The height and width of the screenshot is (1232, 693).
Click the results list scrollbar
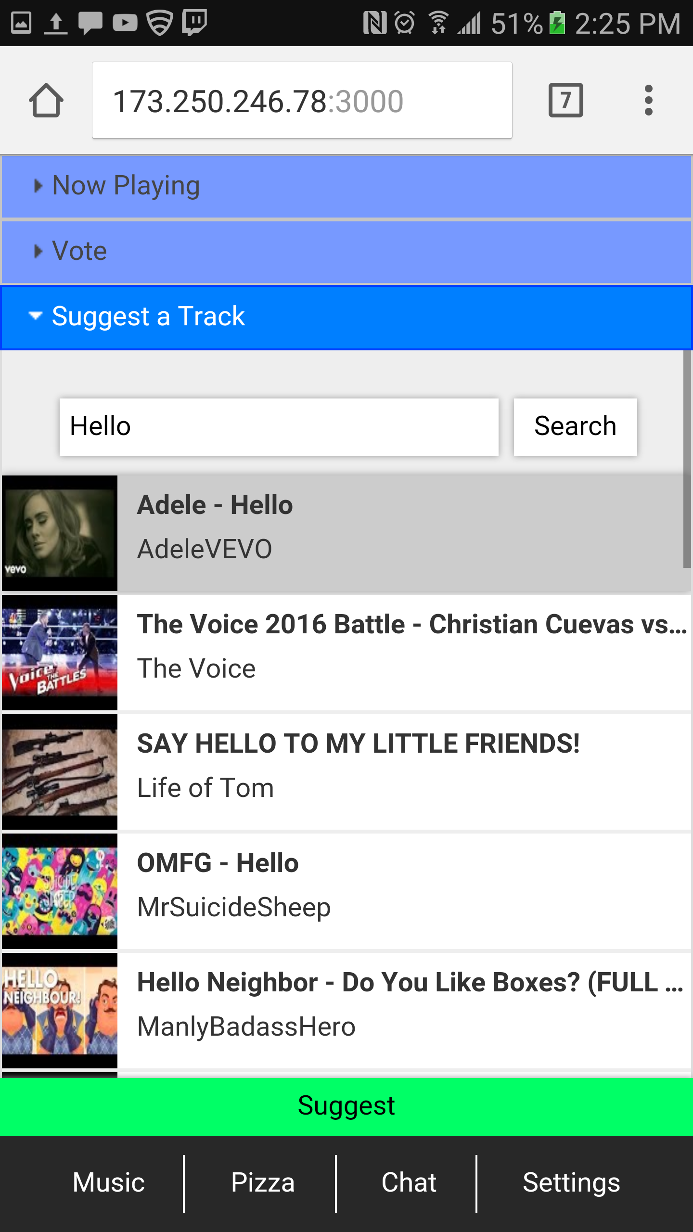[x=687, y=460]
